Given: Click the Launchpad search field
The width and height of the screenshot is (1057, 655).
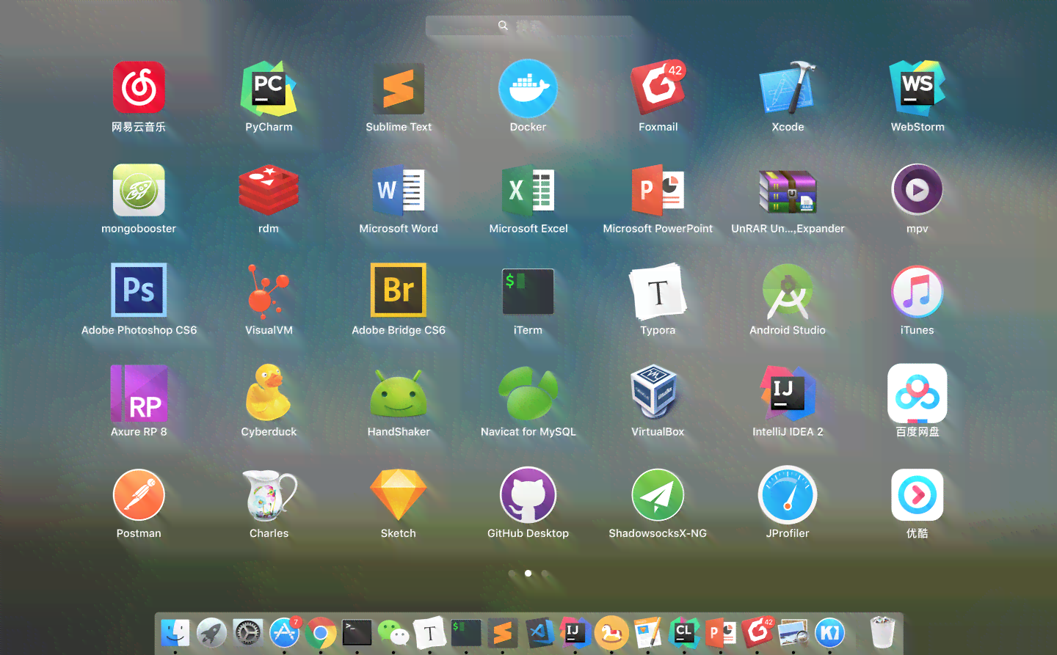Looking at the screenshot, I should (528, 26).
